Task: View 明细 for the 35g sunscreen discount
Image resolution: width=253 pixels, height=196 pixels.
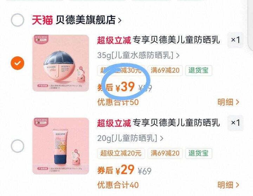Action: click(x=228, y=102)
